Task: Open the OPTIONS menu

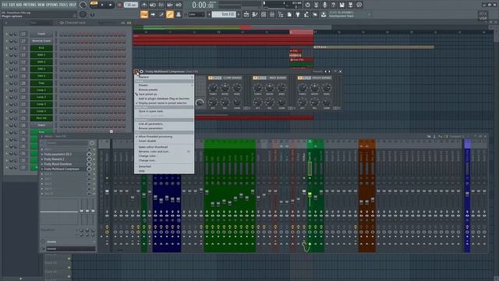Action: coord(52,5)
